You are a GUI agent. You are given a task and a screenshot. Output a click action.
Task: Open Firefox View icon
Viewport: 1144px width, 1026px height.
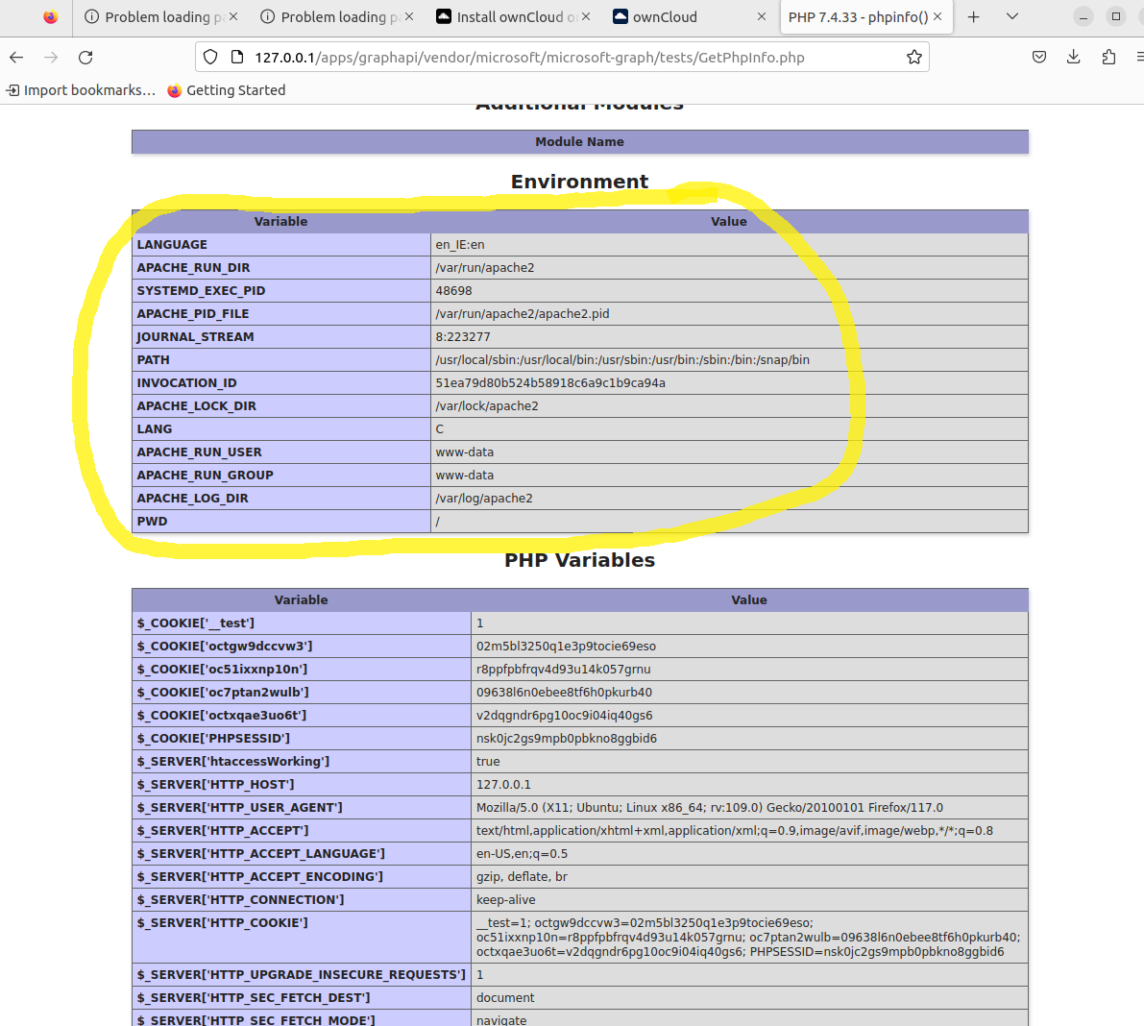coord(50,16)
